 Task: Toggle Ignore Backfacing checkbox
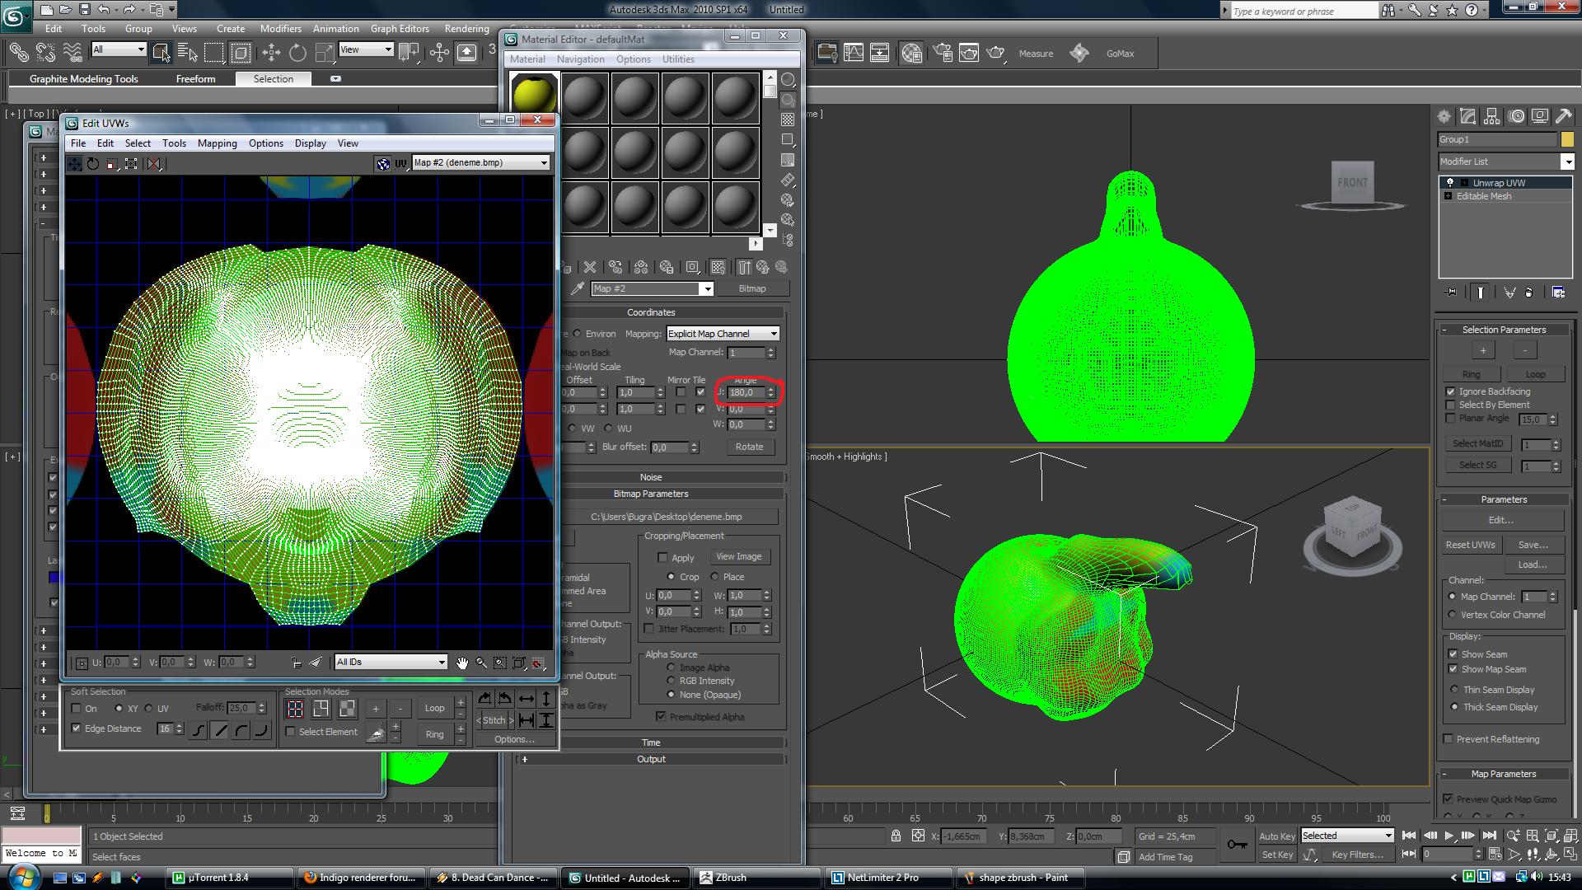pos(1450,391)
